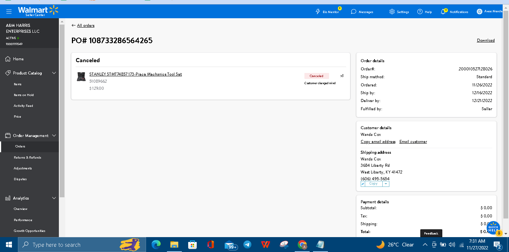Open Analytics Overview in sidebar
509x252 pixels.
coord(20,209)
